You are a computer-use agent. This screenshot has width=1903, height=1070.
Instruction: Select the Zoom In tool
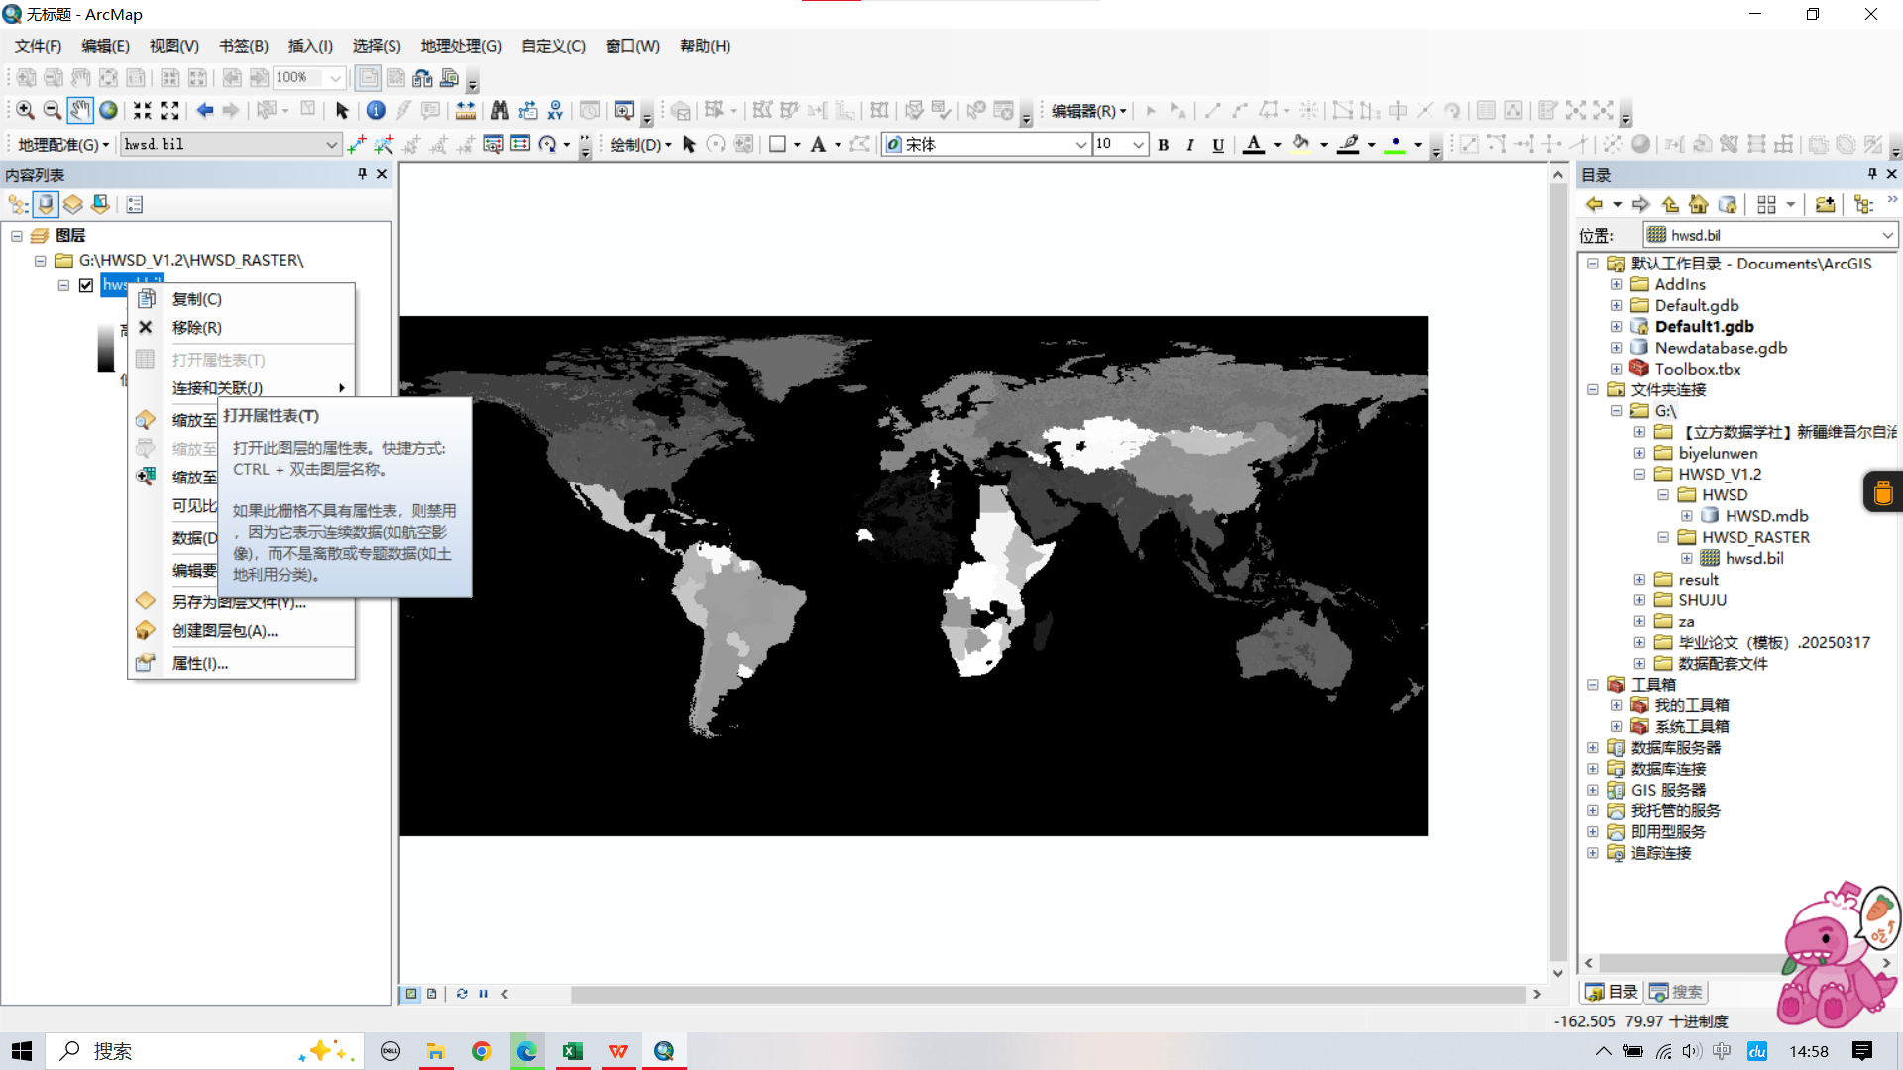(x=25, y=110)
